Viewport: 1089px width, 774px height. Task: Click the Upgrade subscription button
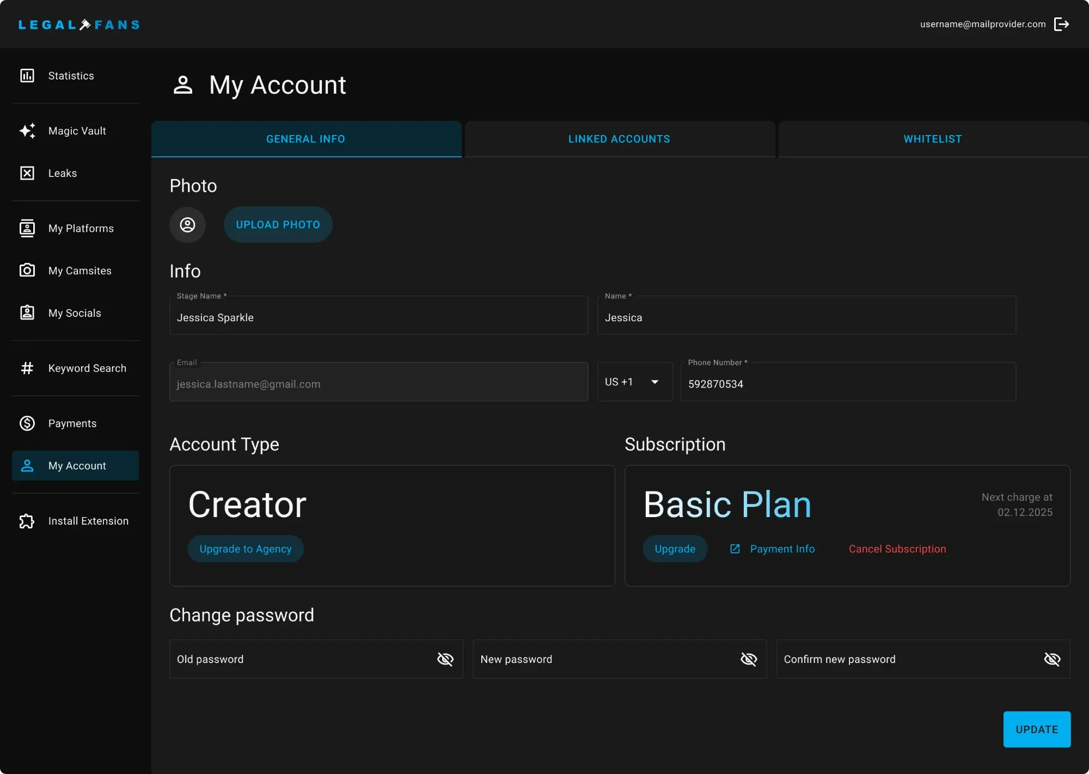tap(675, 549)
